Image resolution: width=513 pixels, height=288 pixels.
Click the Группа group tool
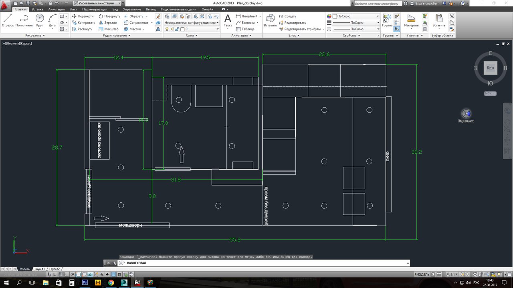pyautogui.click(x=387, y=20)
